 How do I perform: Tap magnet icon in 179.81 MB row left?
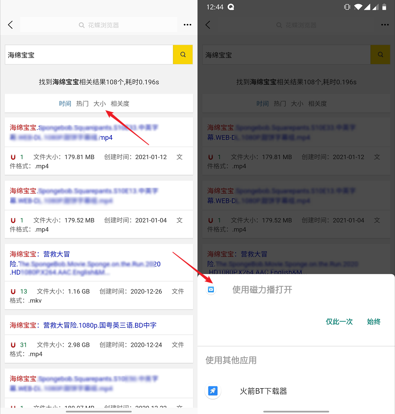coord(13,157)
